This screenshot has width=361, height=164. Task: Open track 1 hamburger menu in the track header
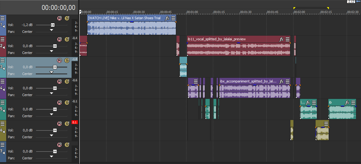click(2, 18)
